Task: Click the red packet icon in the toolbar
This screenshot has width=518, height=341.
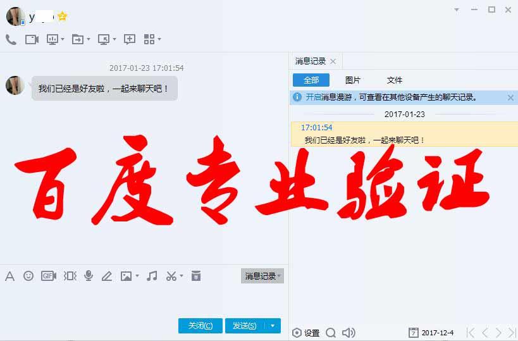Action: pyautogui.click(x=196, y=276)
